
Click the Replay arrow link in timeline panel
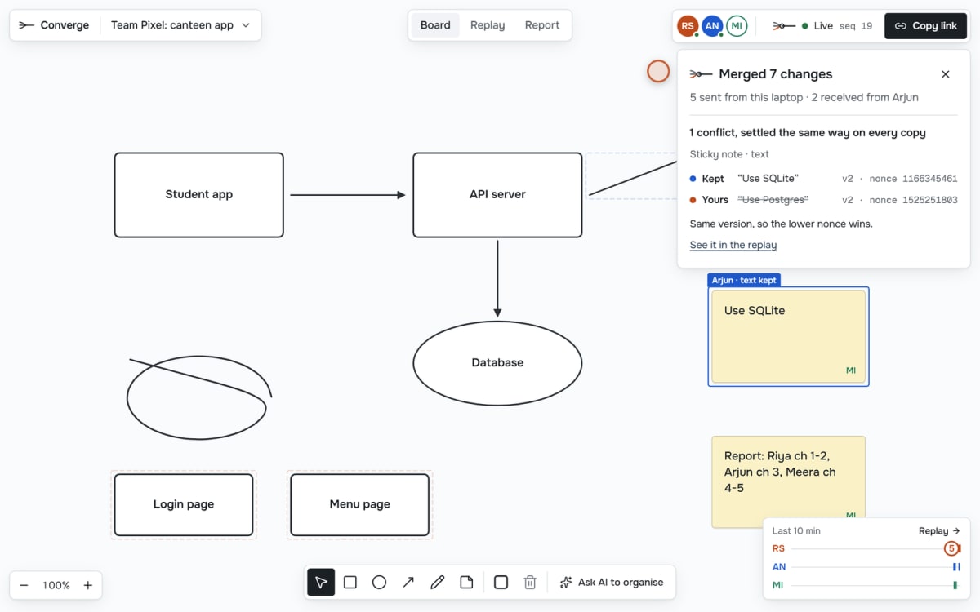pyautogui.click(x=939, y=530)
